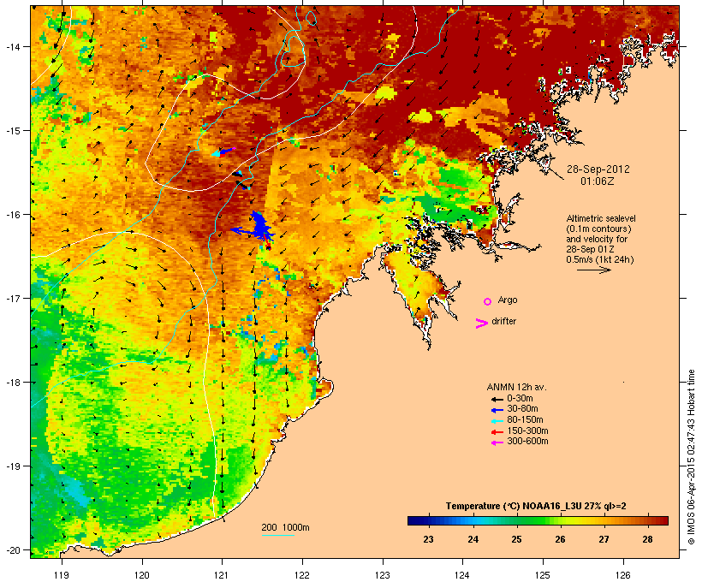
Task: Click the 0.5m/s velocity scale arrow
Action: 593,270
